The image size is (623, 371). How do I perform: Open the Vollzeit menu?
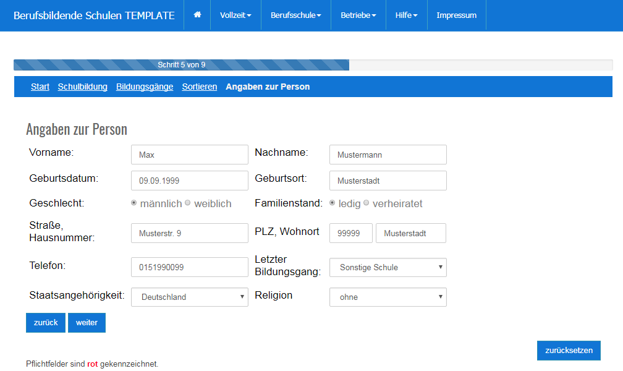tap(235, 15)
